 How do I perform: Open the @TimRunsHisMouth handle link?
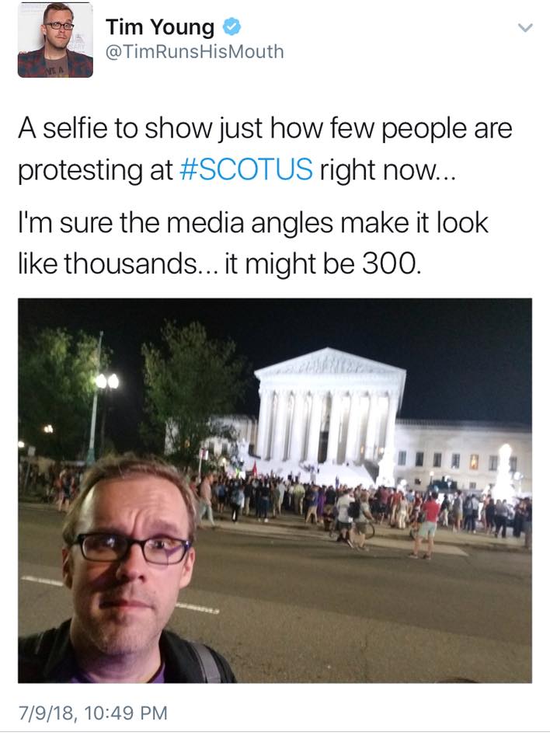click(x=194, y=51)
